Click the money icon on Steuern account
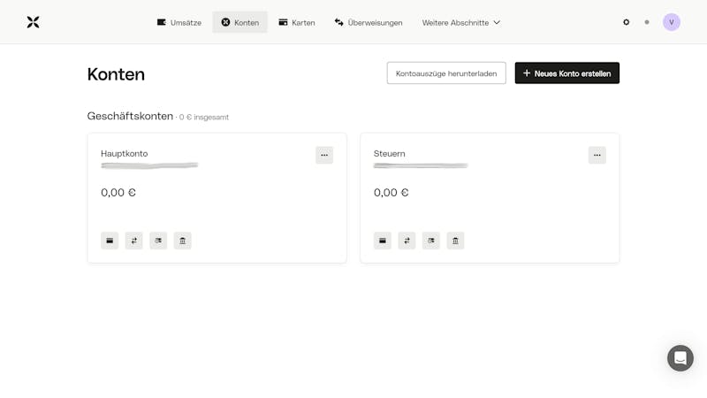This screenshot has height=398, width=707. coord(431,241)
